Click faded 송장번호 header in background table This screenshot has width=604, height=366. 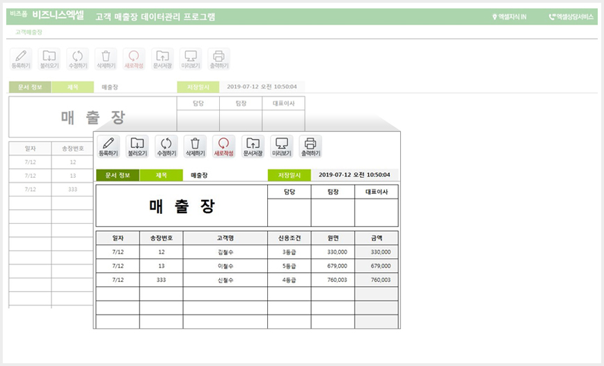(x=73, y=149)
